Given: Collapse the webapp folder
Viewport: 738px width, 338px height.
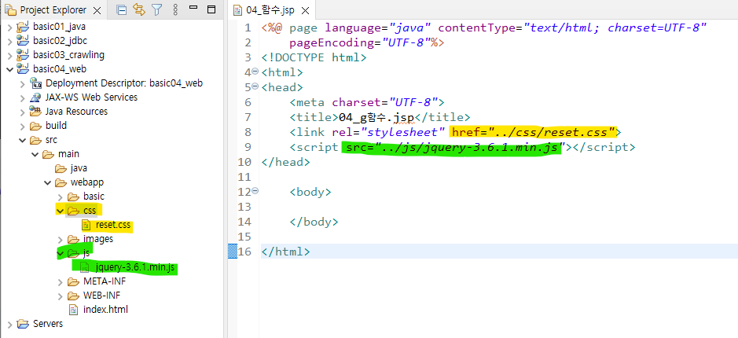Looking at the screenshot, I should pos(47,182).
